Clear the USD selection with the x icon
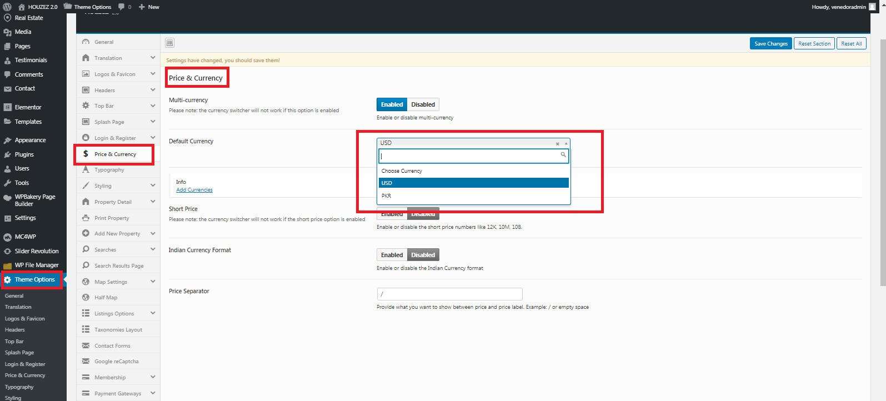This screenshot has width=886, height=401. tap(558, 144)
